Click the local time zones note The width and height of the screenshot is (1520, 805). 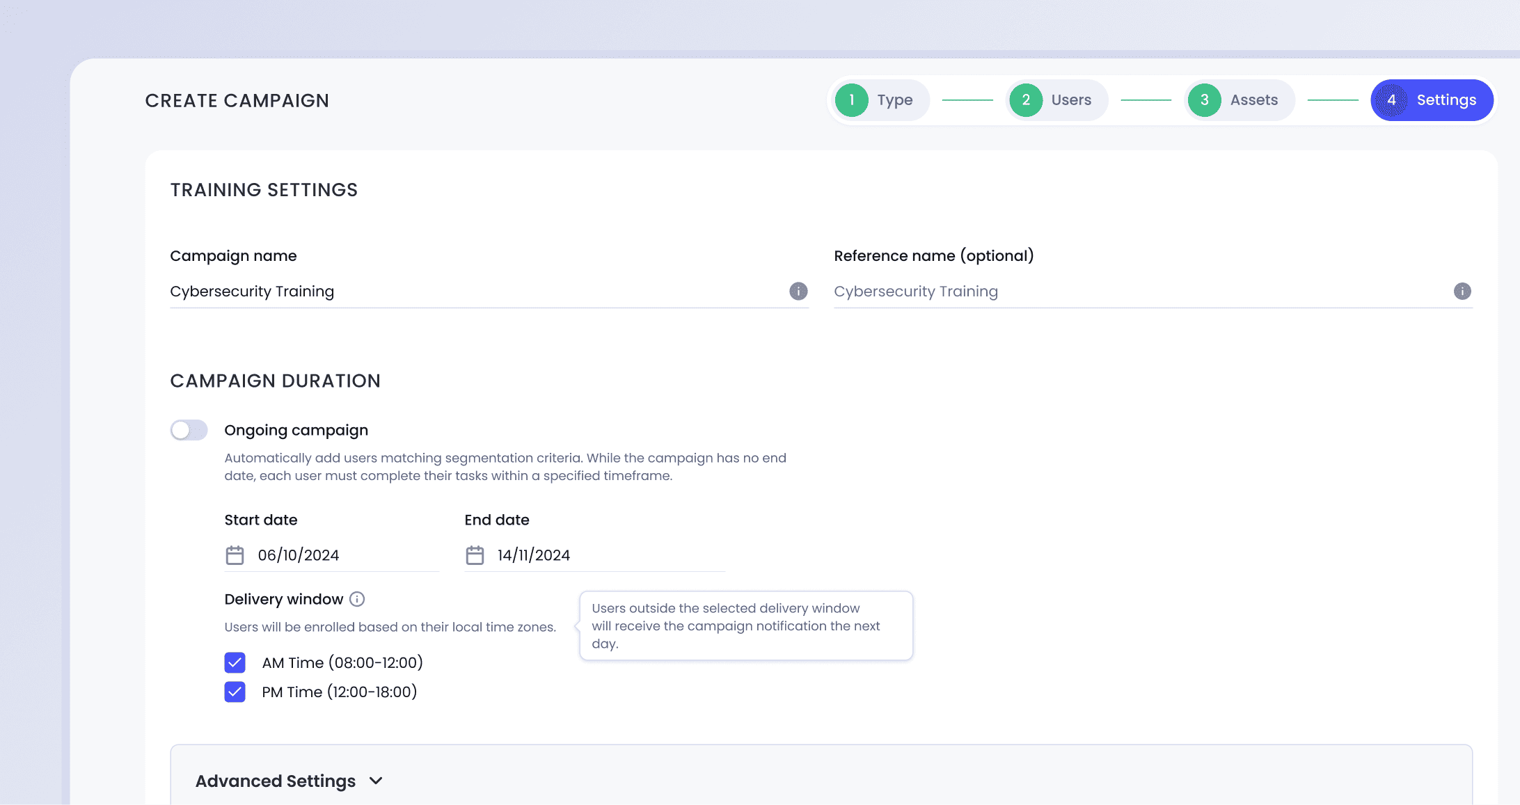tap(390, 627)
